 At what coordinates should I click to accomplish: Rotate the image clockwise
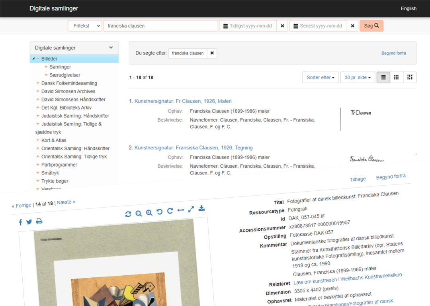[170, 211]
